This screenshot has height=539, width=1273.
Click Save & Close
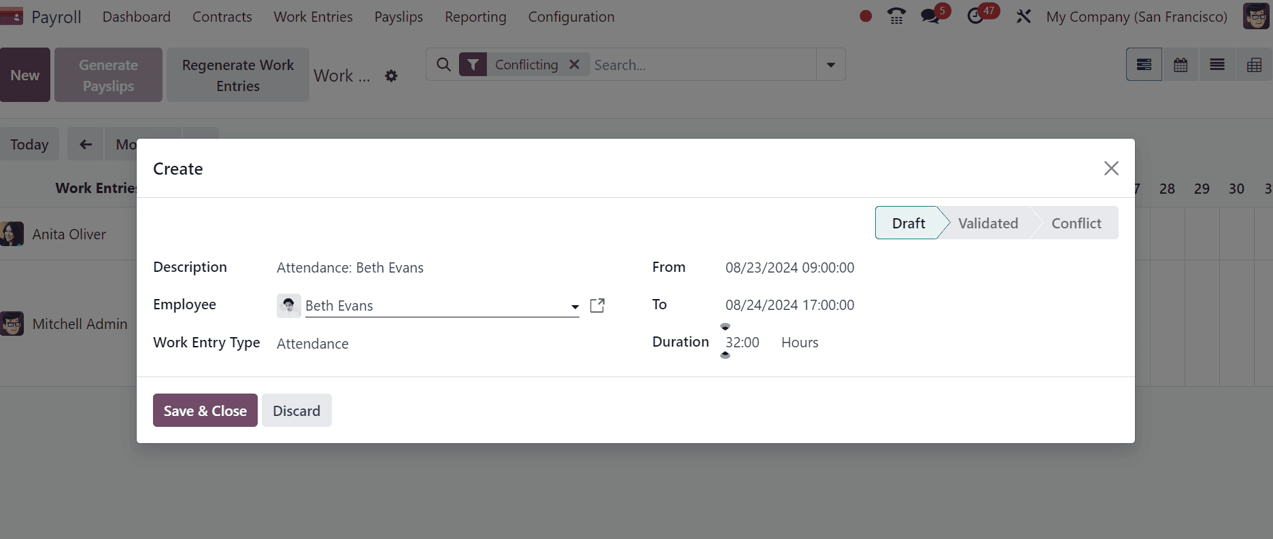click(x=205, y=411)
